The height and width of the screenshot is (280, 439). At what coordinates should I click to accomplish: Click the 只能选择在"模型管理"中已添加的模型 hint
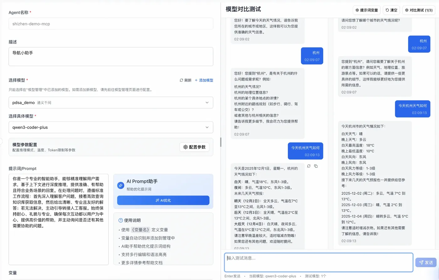click(x=81, y=90)
